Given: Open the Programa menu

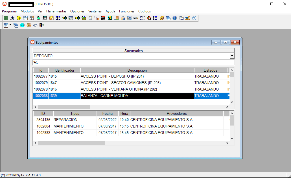Looking at the screenshot, I should pyautogui.click(x=9, y=11).
